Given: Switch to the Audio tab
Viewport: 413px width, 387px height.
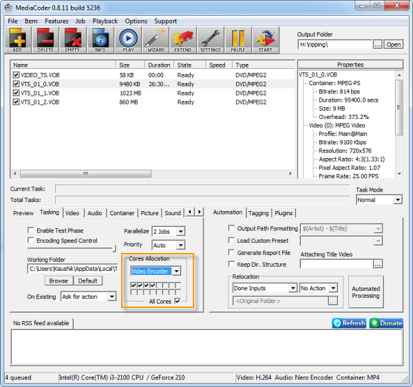Looking at the screenshot, I should coord(94,213).
